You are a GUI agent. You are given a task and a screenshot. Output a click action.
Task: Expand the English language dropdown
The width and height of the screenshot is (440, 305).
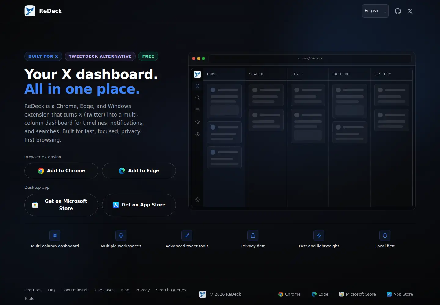point(375,11)
